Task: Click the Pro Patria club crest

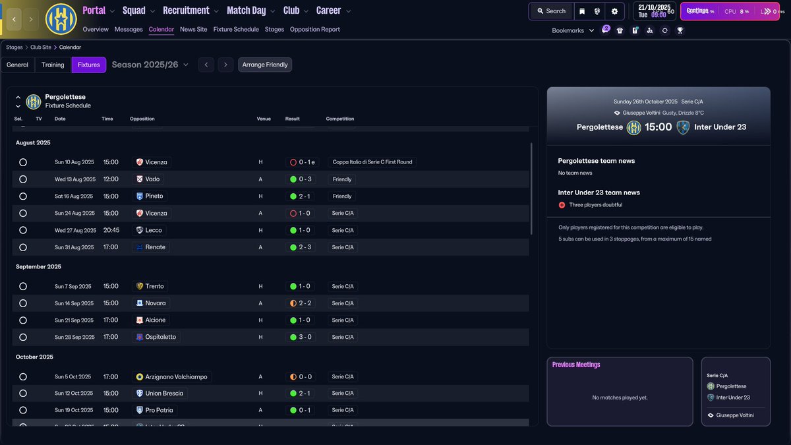Action: click(x=140, y=410)
